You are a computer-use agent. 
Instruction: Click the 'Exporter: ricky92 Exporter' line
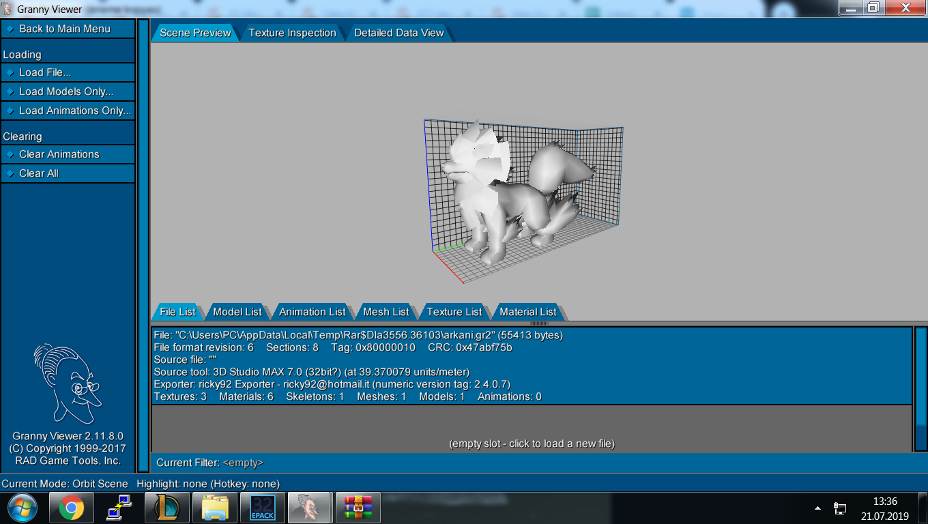click(332, 384)
